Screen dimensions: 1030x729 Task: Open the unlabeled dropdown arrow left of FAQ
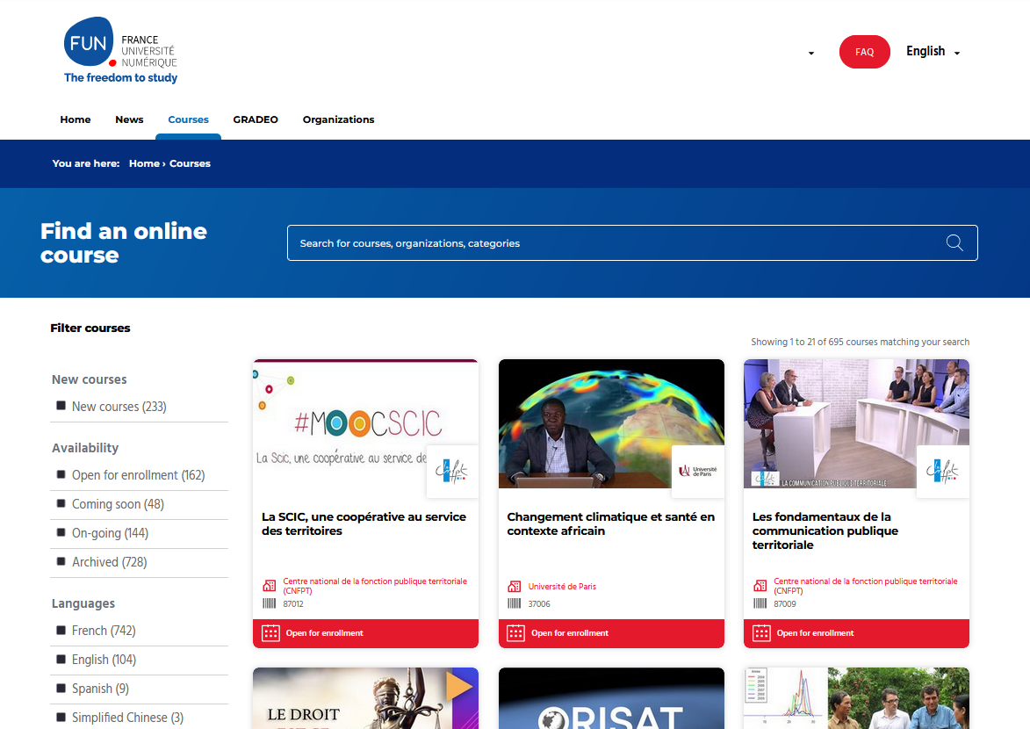point(811,54)
